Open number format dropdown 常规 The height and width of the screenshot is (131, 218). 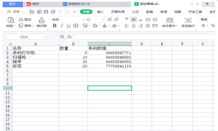click(207, 19)
